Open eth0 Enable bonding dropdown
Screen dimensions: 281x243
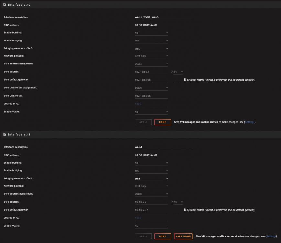[x=151, y=33]
